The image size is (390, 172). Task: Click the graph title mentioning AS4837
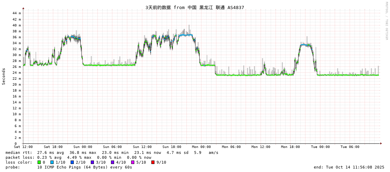pyautogui.click(x=194, y=7)
